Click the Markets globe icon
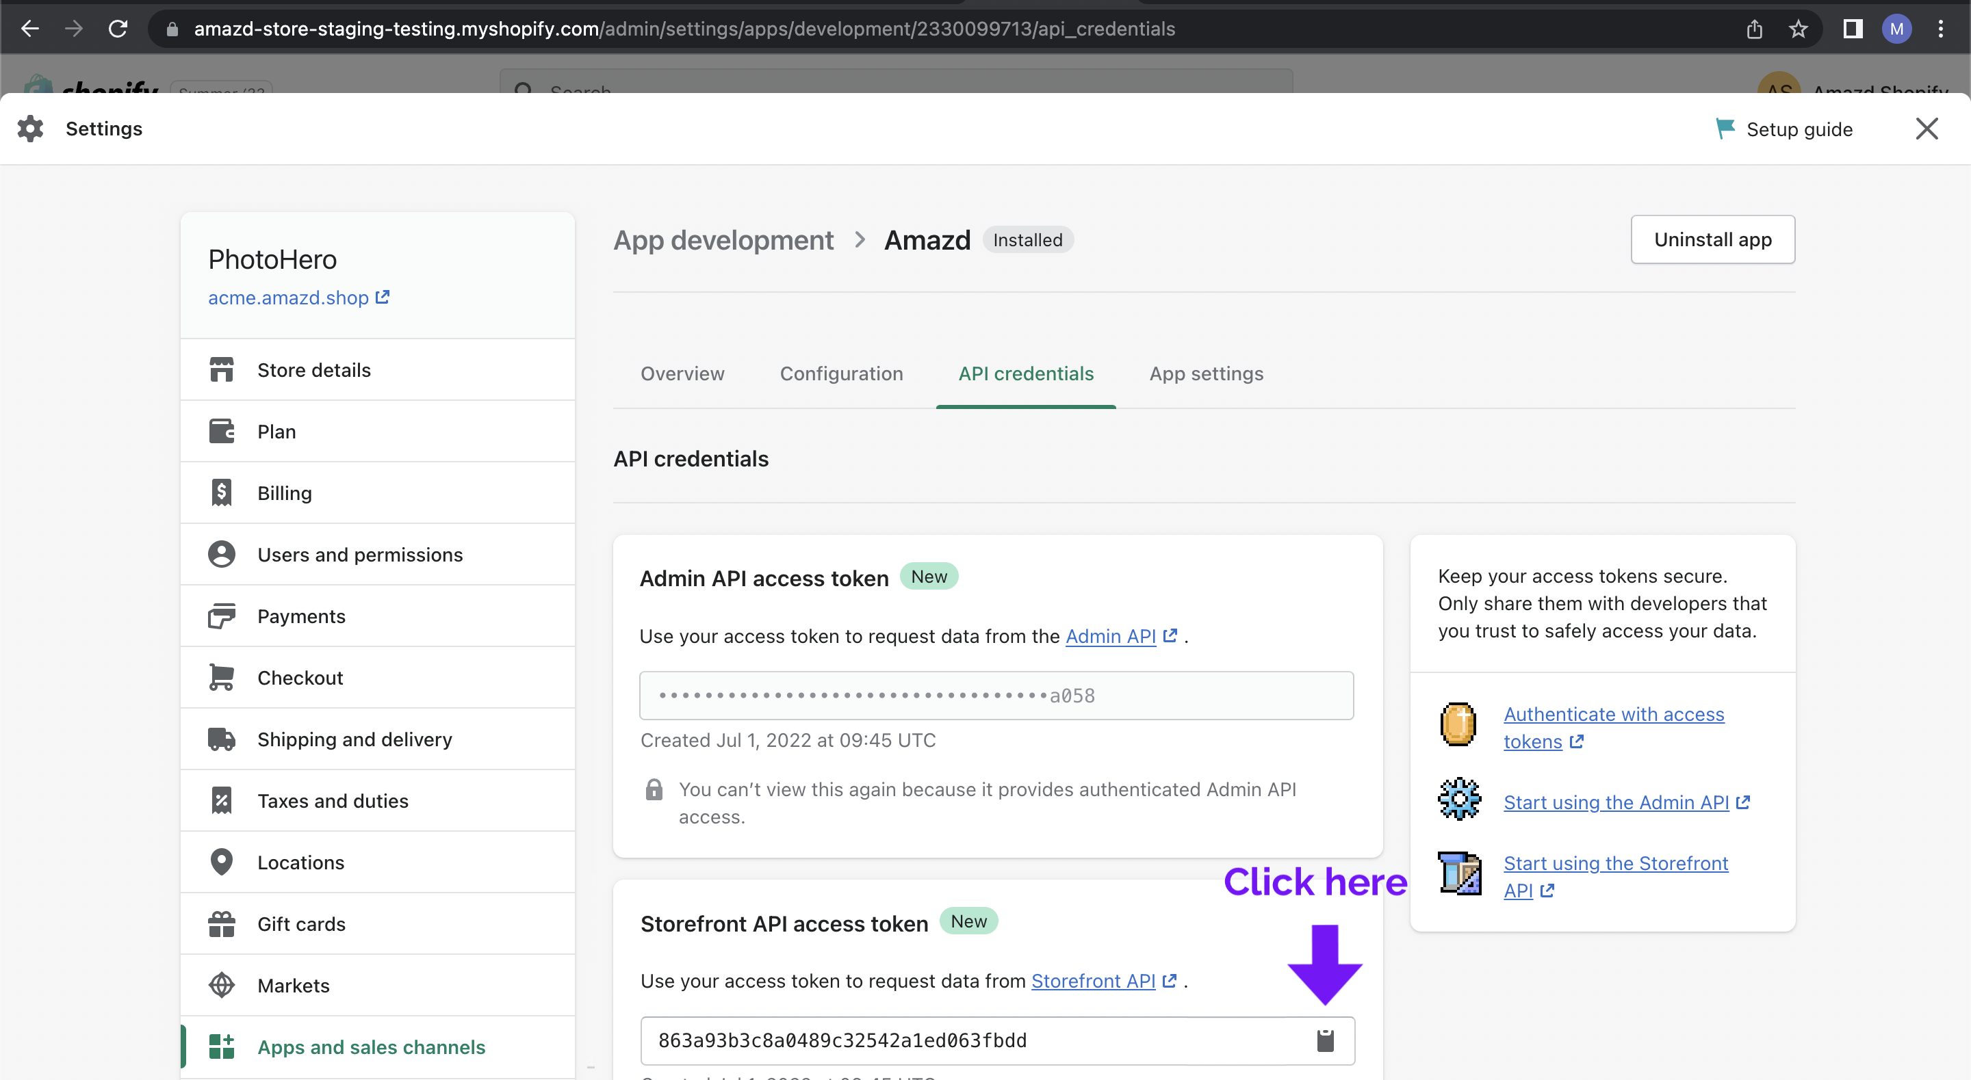Viewport: 1971px width, 1080px height. [x=221, y=985]
